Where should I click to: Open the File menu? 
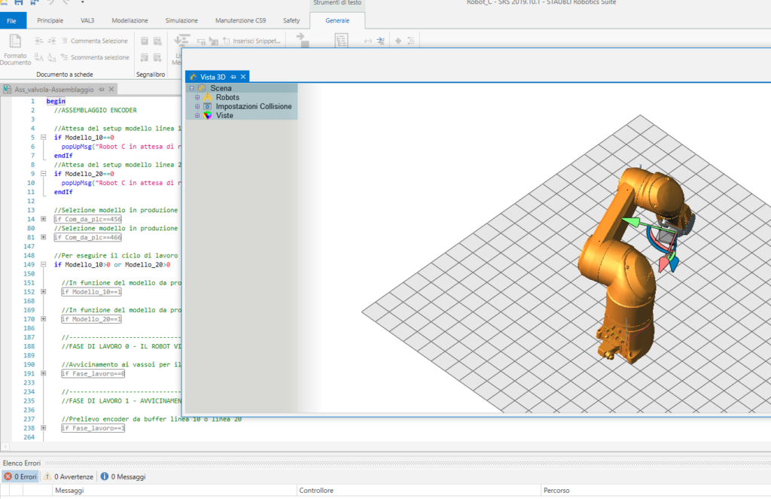tap(12, 20)
